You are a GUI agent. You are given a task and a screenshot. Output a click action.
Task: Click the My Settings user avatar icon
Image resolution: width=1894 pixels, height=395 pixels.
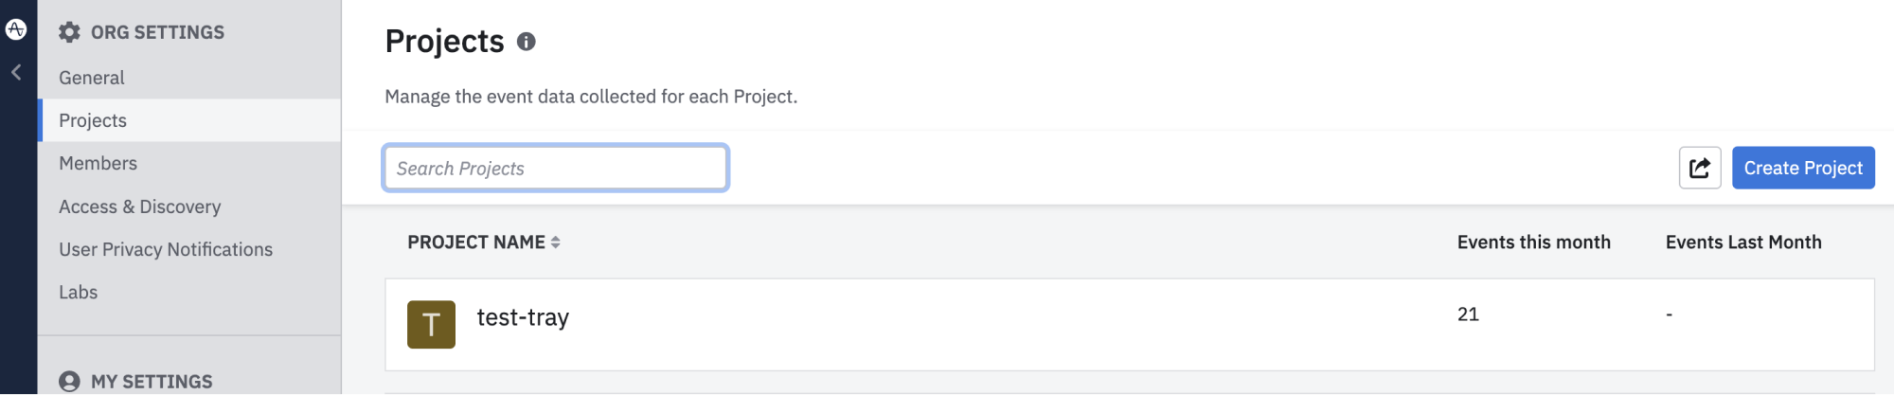tap(69, 381)
